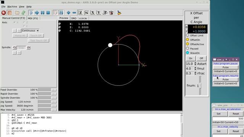The image size is (244, 137).
Task: Select the Z axis radio button
Action: click(26, 22)
